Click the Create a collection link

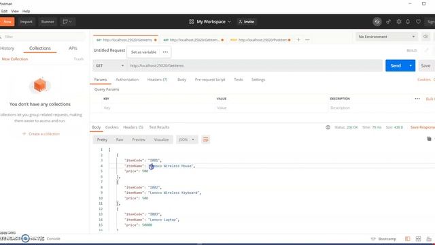pos(41,134)
